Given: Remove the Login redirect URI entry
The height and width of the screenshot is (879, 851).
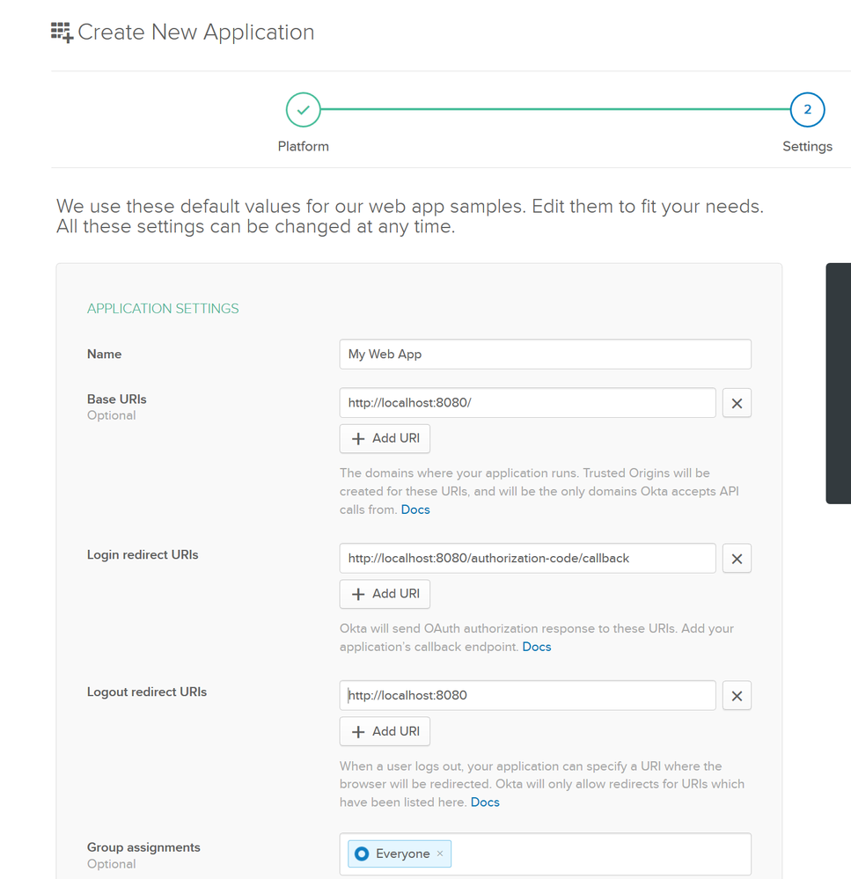Looking at the screenshot, I should 737,559.
